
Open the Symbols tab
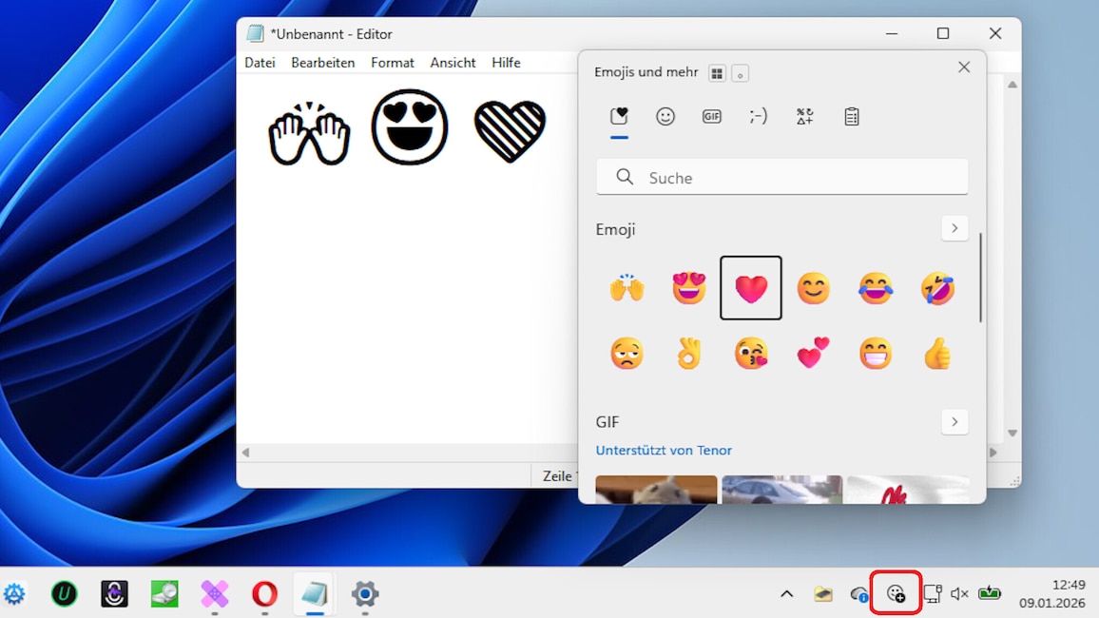tap(804, 116)
